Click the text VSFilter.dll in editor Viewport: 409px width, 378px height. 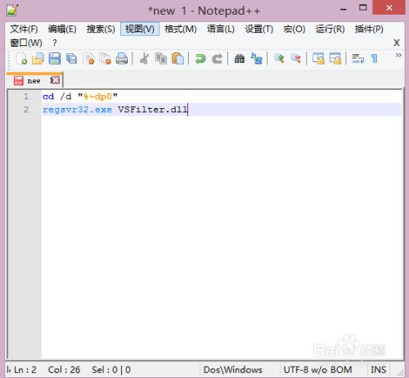pos(153,110)
